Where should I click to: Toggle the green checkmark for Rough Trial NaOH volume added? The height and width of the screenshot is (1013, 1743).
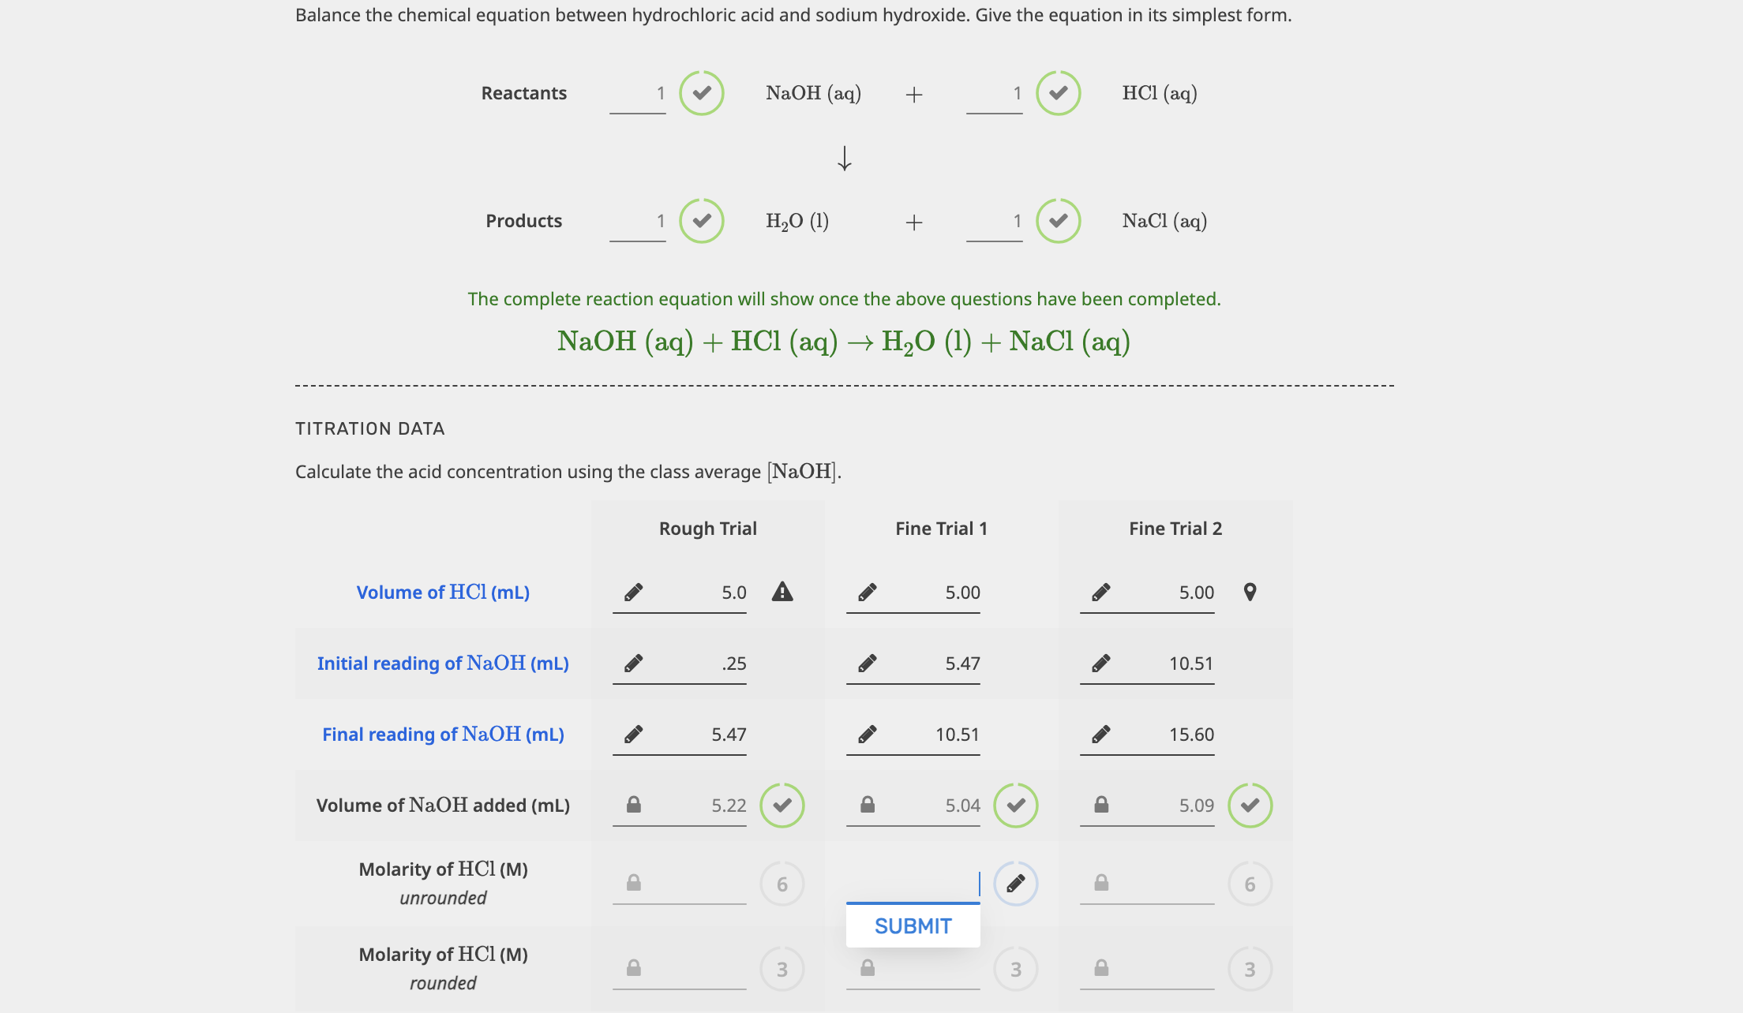(x=781, y=805)
